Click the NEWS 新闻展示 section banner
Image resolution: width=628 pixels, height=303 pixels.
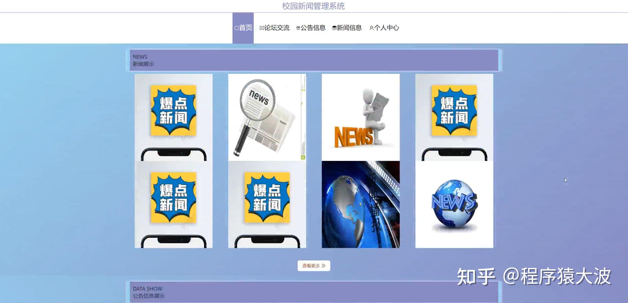pyautogui.click(x=314, y=60)
